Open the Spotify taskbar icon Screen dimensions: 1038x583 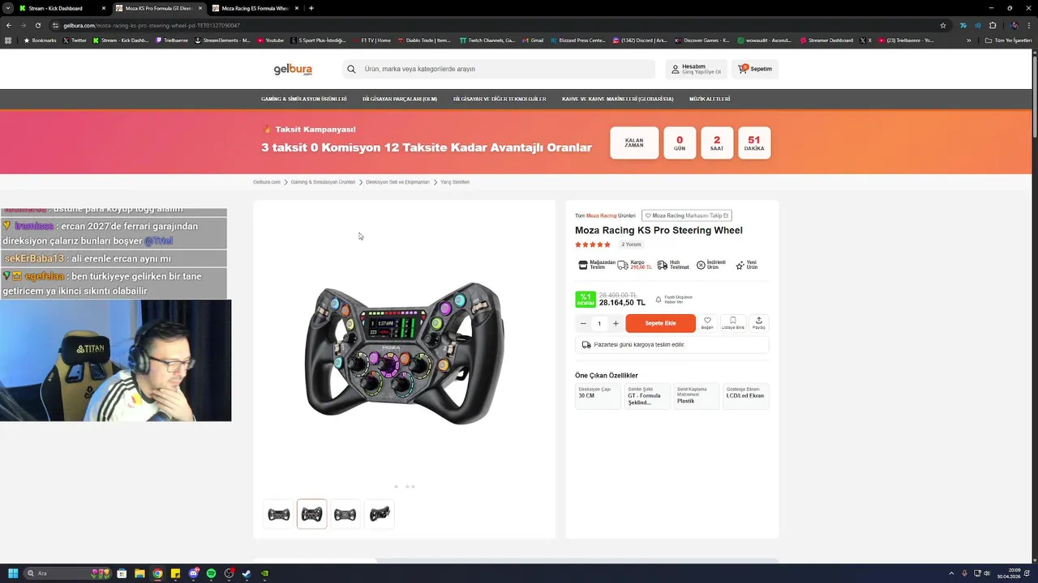211,573
